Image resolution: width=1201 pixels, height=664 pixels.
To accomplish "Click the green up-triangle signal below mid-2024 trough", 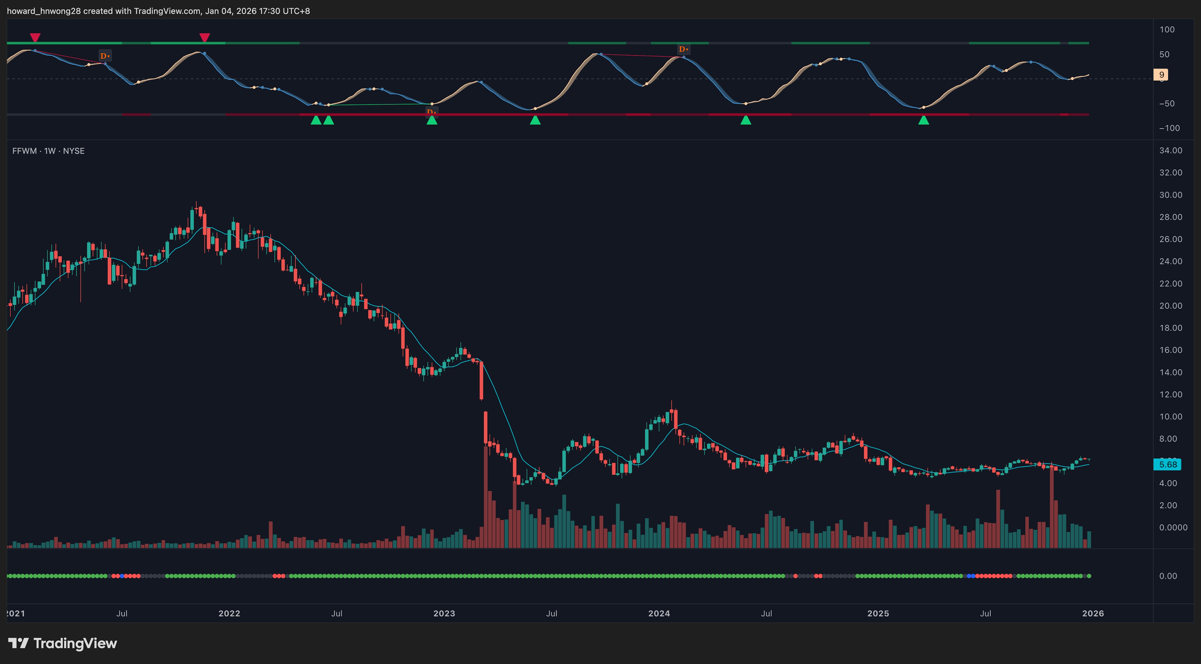I will click(x=746, y=121).
